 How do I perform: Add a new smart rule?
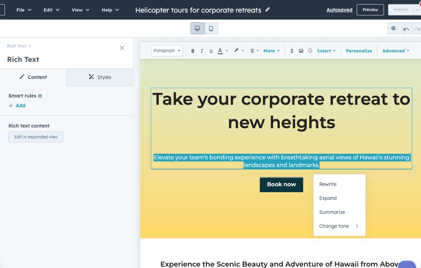click(17, 106)
